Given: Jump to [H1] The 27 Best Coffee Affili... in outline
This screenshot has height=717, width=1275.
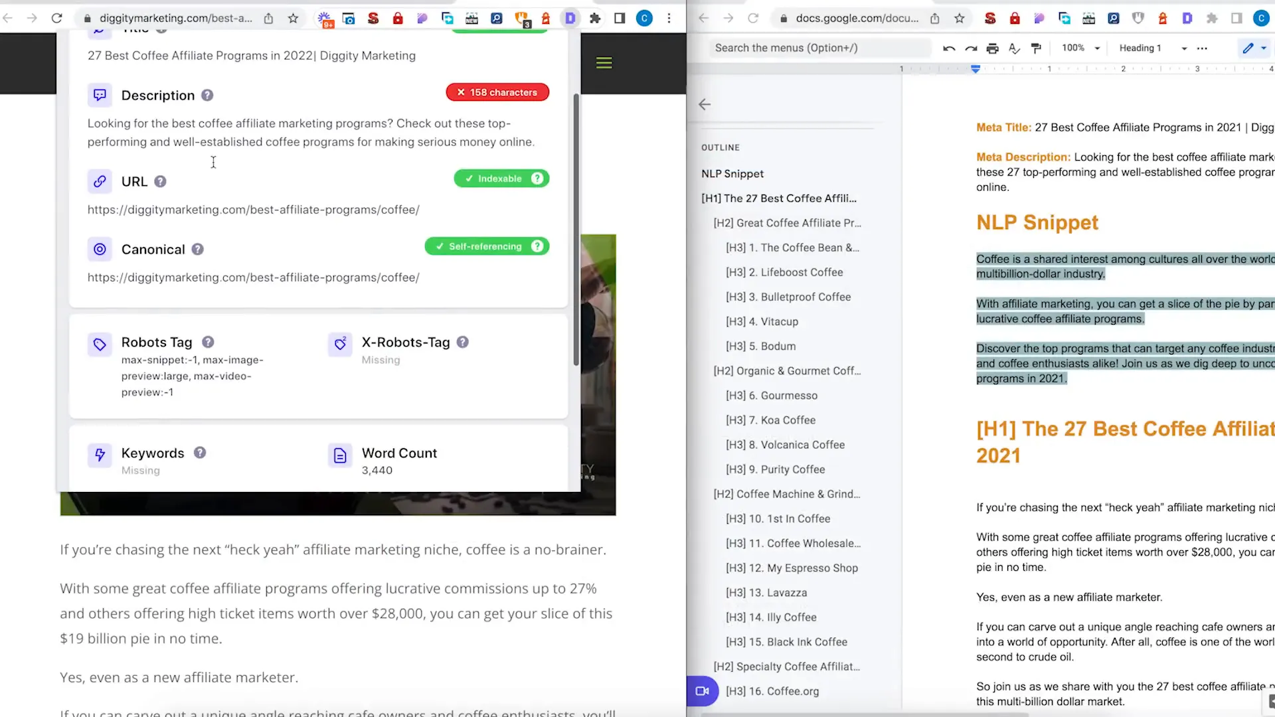Looking at the screenshot, I should (779, 198).
